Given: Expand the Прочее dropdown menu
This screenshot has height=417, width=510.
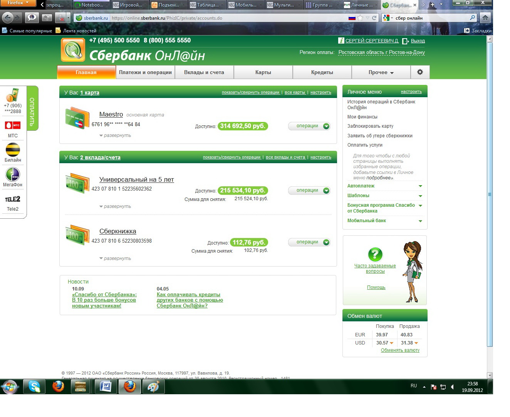Looking at the screenshot, I should [381, 72].
